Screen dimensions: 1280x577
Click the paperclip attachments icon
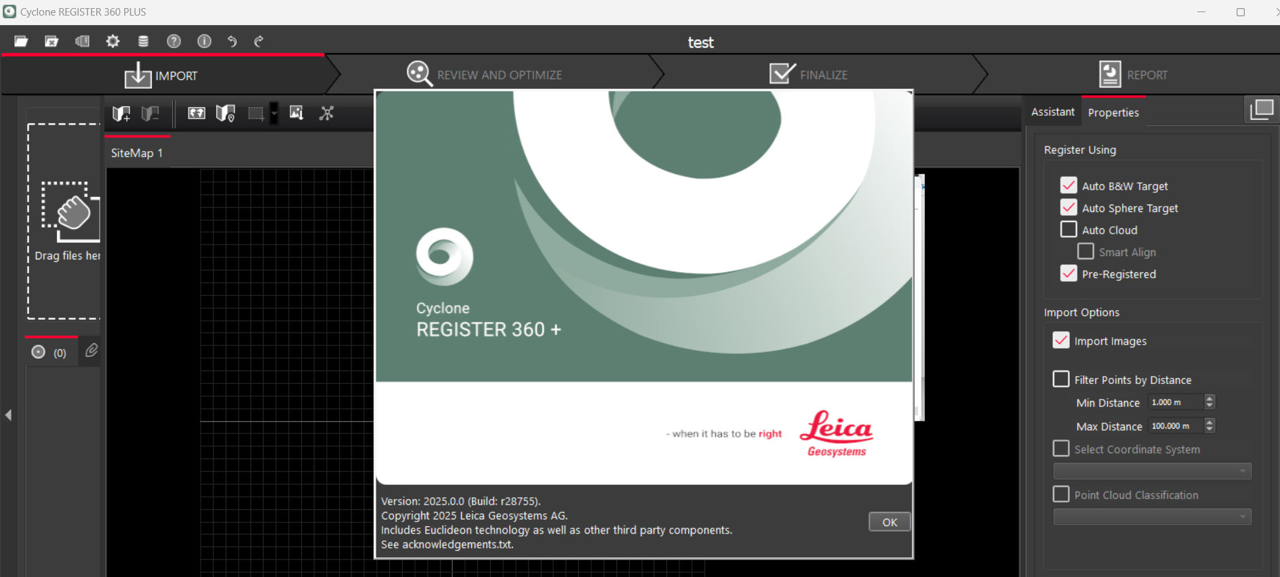(92, 351)
